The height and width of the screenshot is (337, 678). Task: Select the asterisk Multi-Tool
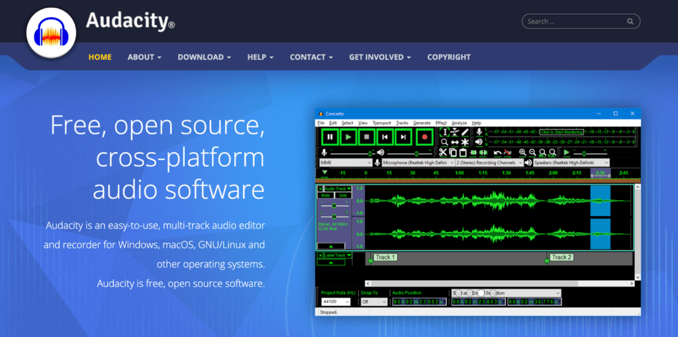coord(465,142)
